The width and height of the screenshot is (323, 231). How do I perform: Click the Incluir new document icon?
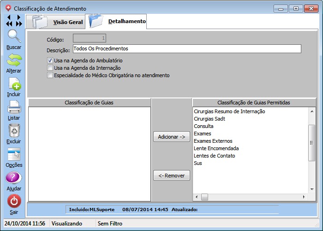tap(14, 84)
